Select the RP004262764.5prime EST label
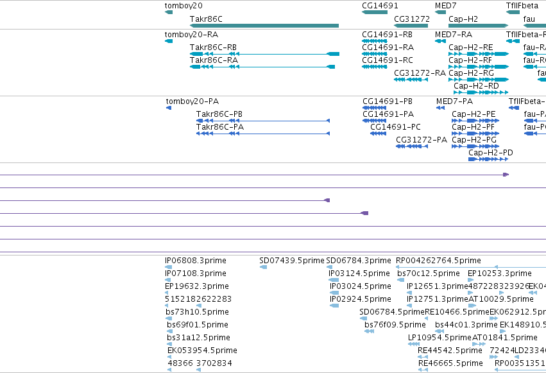The height and width of the screenshot is (373, 546). [x=438, y=261]
